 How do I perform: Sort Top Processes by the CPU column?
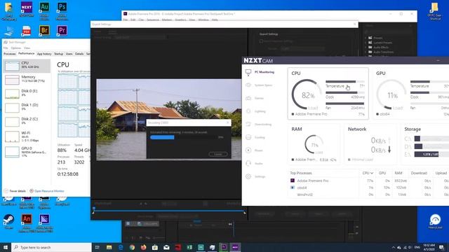(368, 173)
